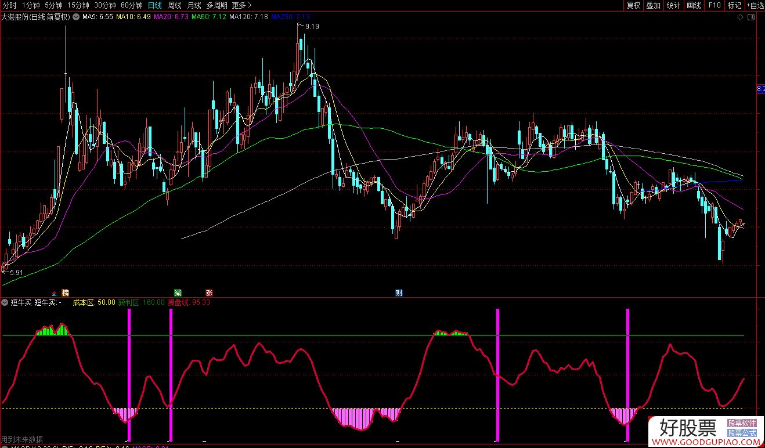
Task: Select the 30分钟 period tab
Action: tap(105, 5)
